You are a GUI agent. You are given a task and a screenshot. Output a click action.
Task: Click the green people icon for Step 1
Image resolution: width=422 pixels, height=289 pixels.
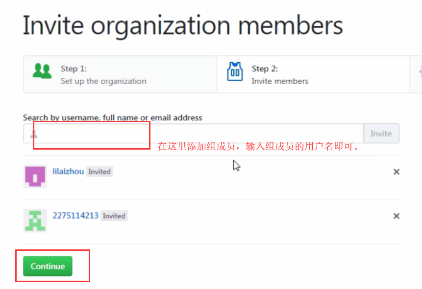click(42, 71)
